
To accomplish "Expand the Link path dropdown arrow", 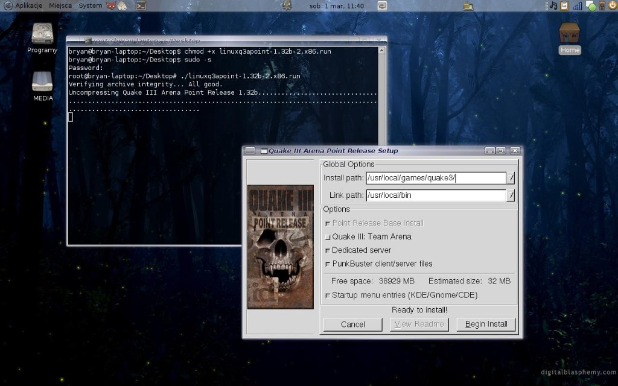I will [511, 195].
